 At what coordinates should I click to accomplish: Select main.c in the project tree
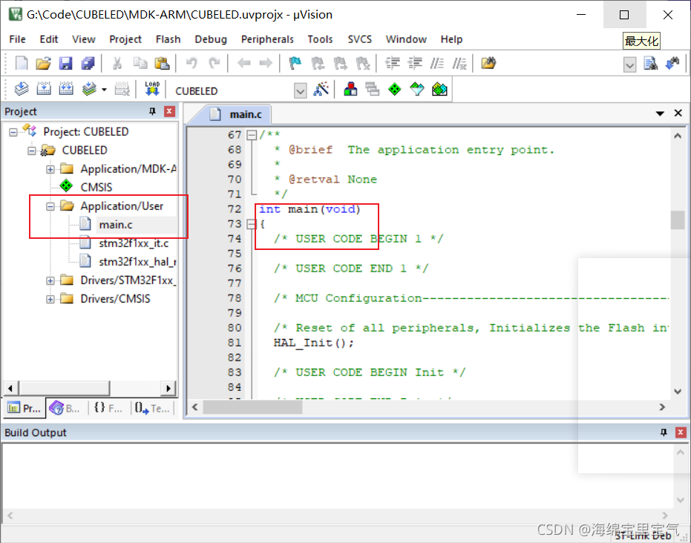pos(116,225)
